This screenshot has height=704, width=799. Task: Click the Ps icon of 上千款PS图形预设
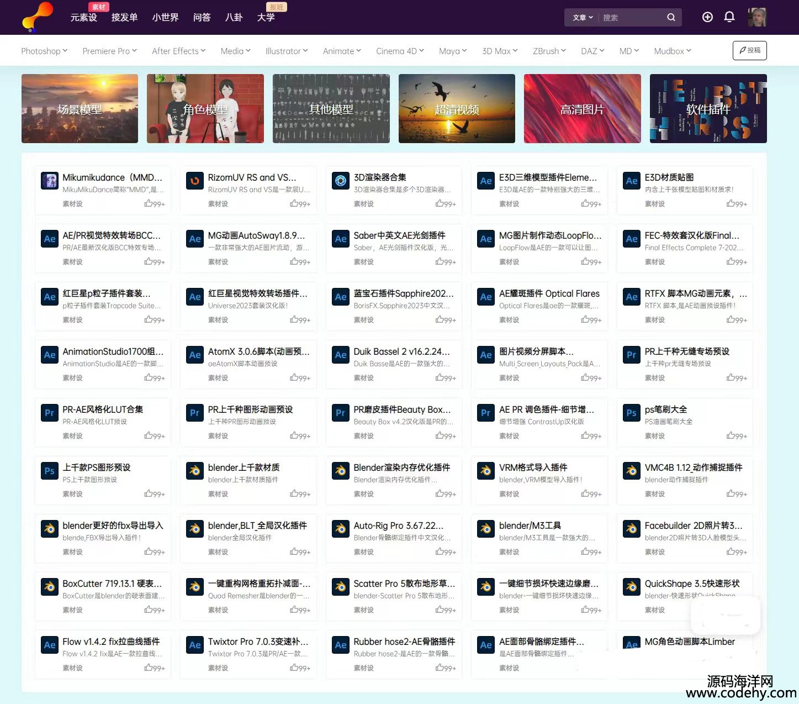tap(50, 471)
